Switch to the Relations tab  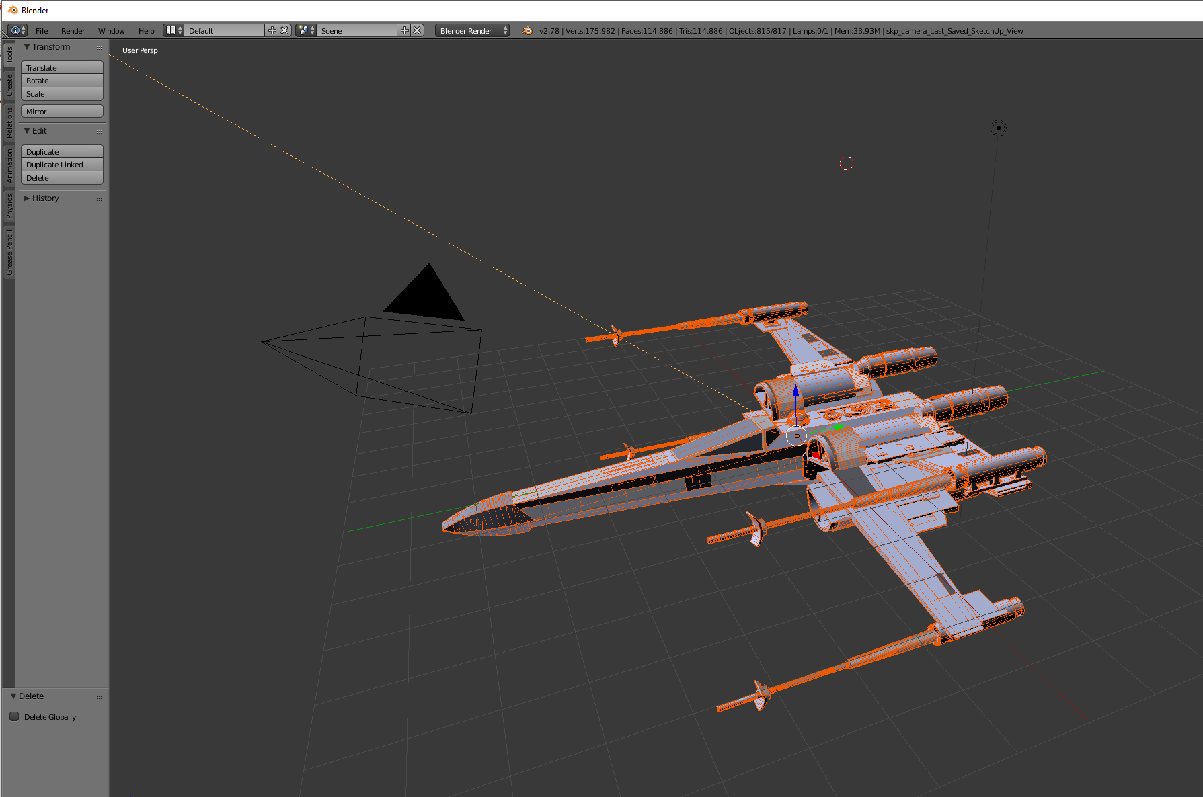(9, 122)
